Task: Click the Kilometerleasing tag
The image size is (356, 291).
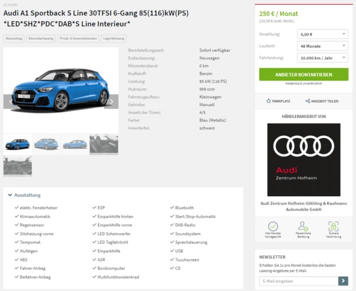Action: pyautogui.click(x=41, y=39)
